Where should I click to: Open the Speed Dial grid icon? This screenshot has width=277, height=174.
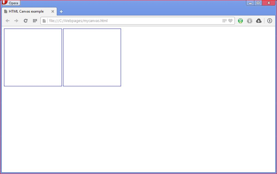[x=35, y=21]
